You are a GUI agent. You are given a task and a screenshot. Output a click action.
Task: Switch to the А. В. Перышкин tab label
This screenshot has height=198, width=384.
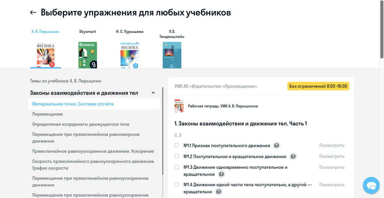(x=45, y=32)
